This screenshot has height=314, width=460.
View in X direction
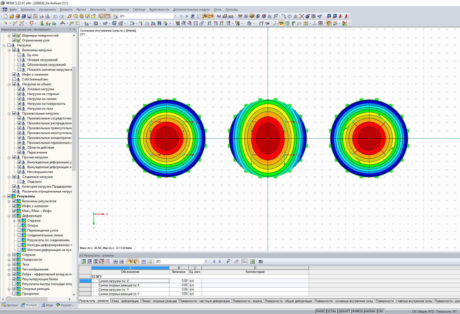[210, 23]
